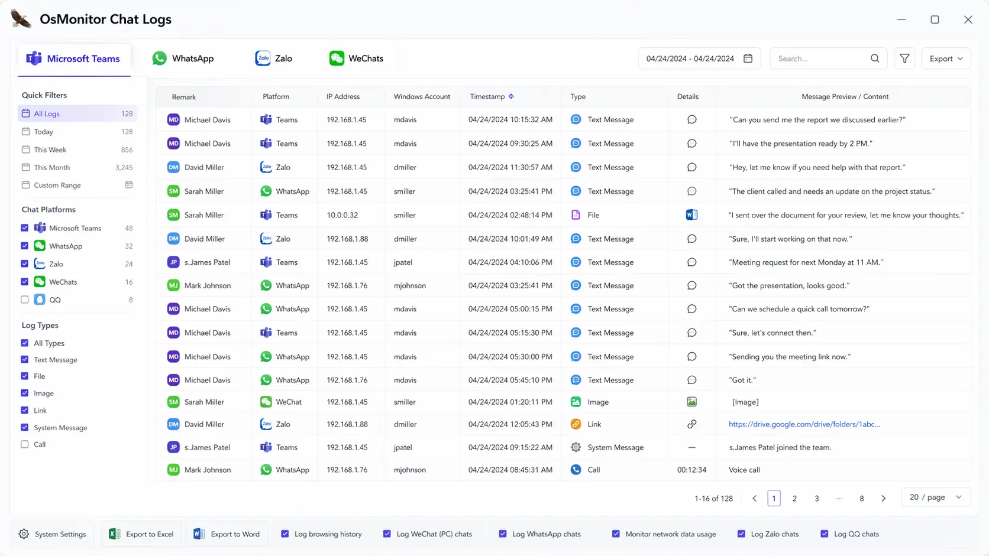Screen dimensions: 989x556
Task: Click "s.James Patel joined the team." message
Action: [780, 447]
